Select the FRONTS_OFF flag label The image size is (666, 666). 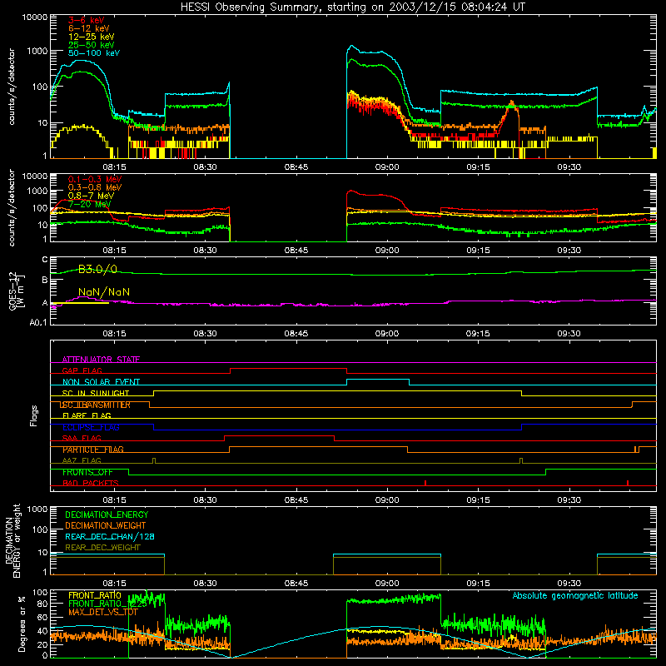point(87,472)
